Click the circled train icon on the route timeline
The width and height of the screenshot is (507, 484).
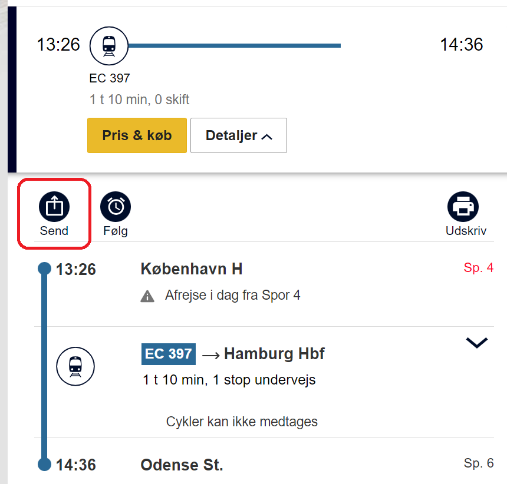(75, 366)
